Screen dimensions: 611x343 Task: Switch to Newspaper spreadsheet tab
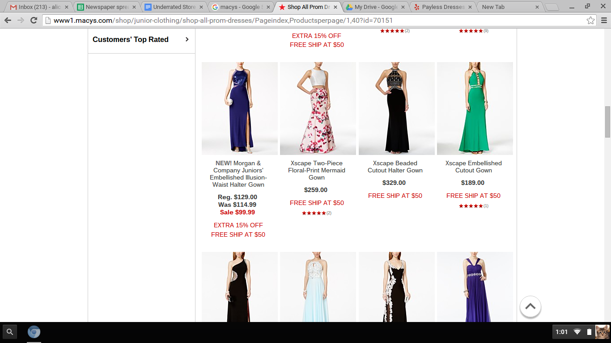click(x=107, y=7)
